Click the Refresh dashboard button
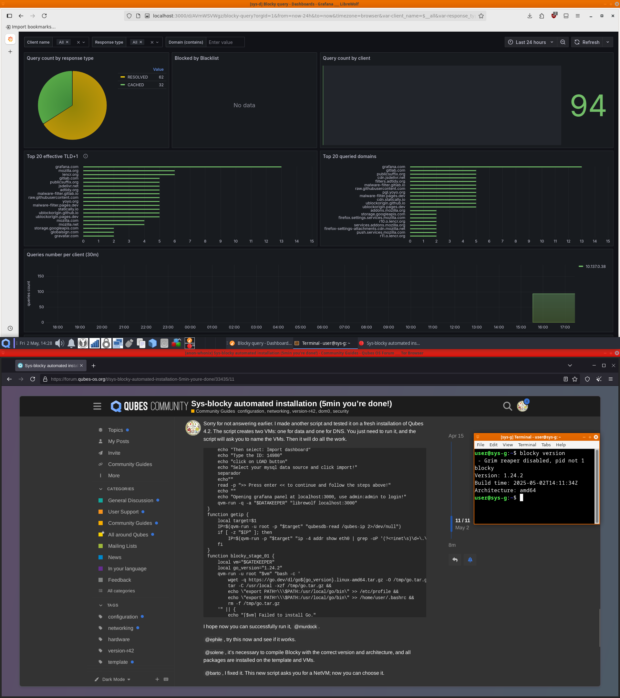 (x=587, y=42)
